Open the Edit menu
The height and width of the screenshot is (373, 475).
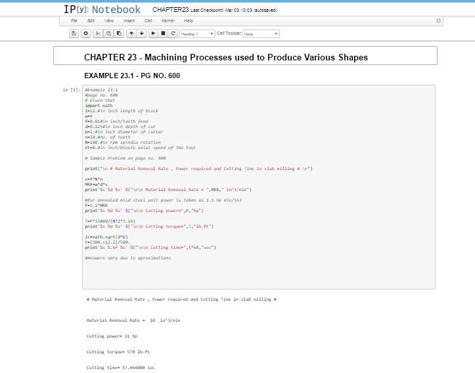(91, 21)
